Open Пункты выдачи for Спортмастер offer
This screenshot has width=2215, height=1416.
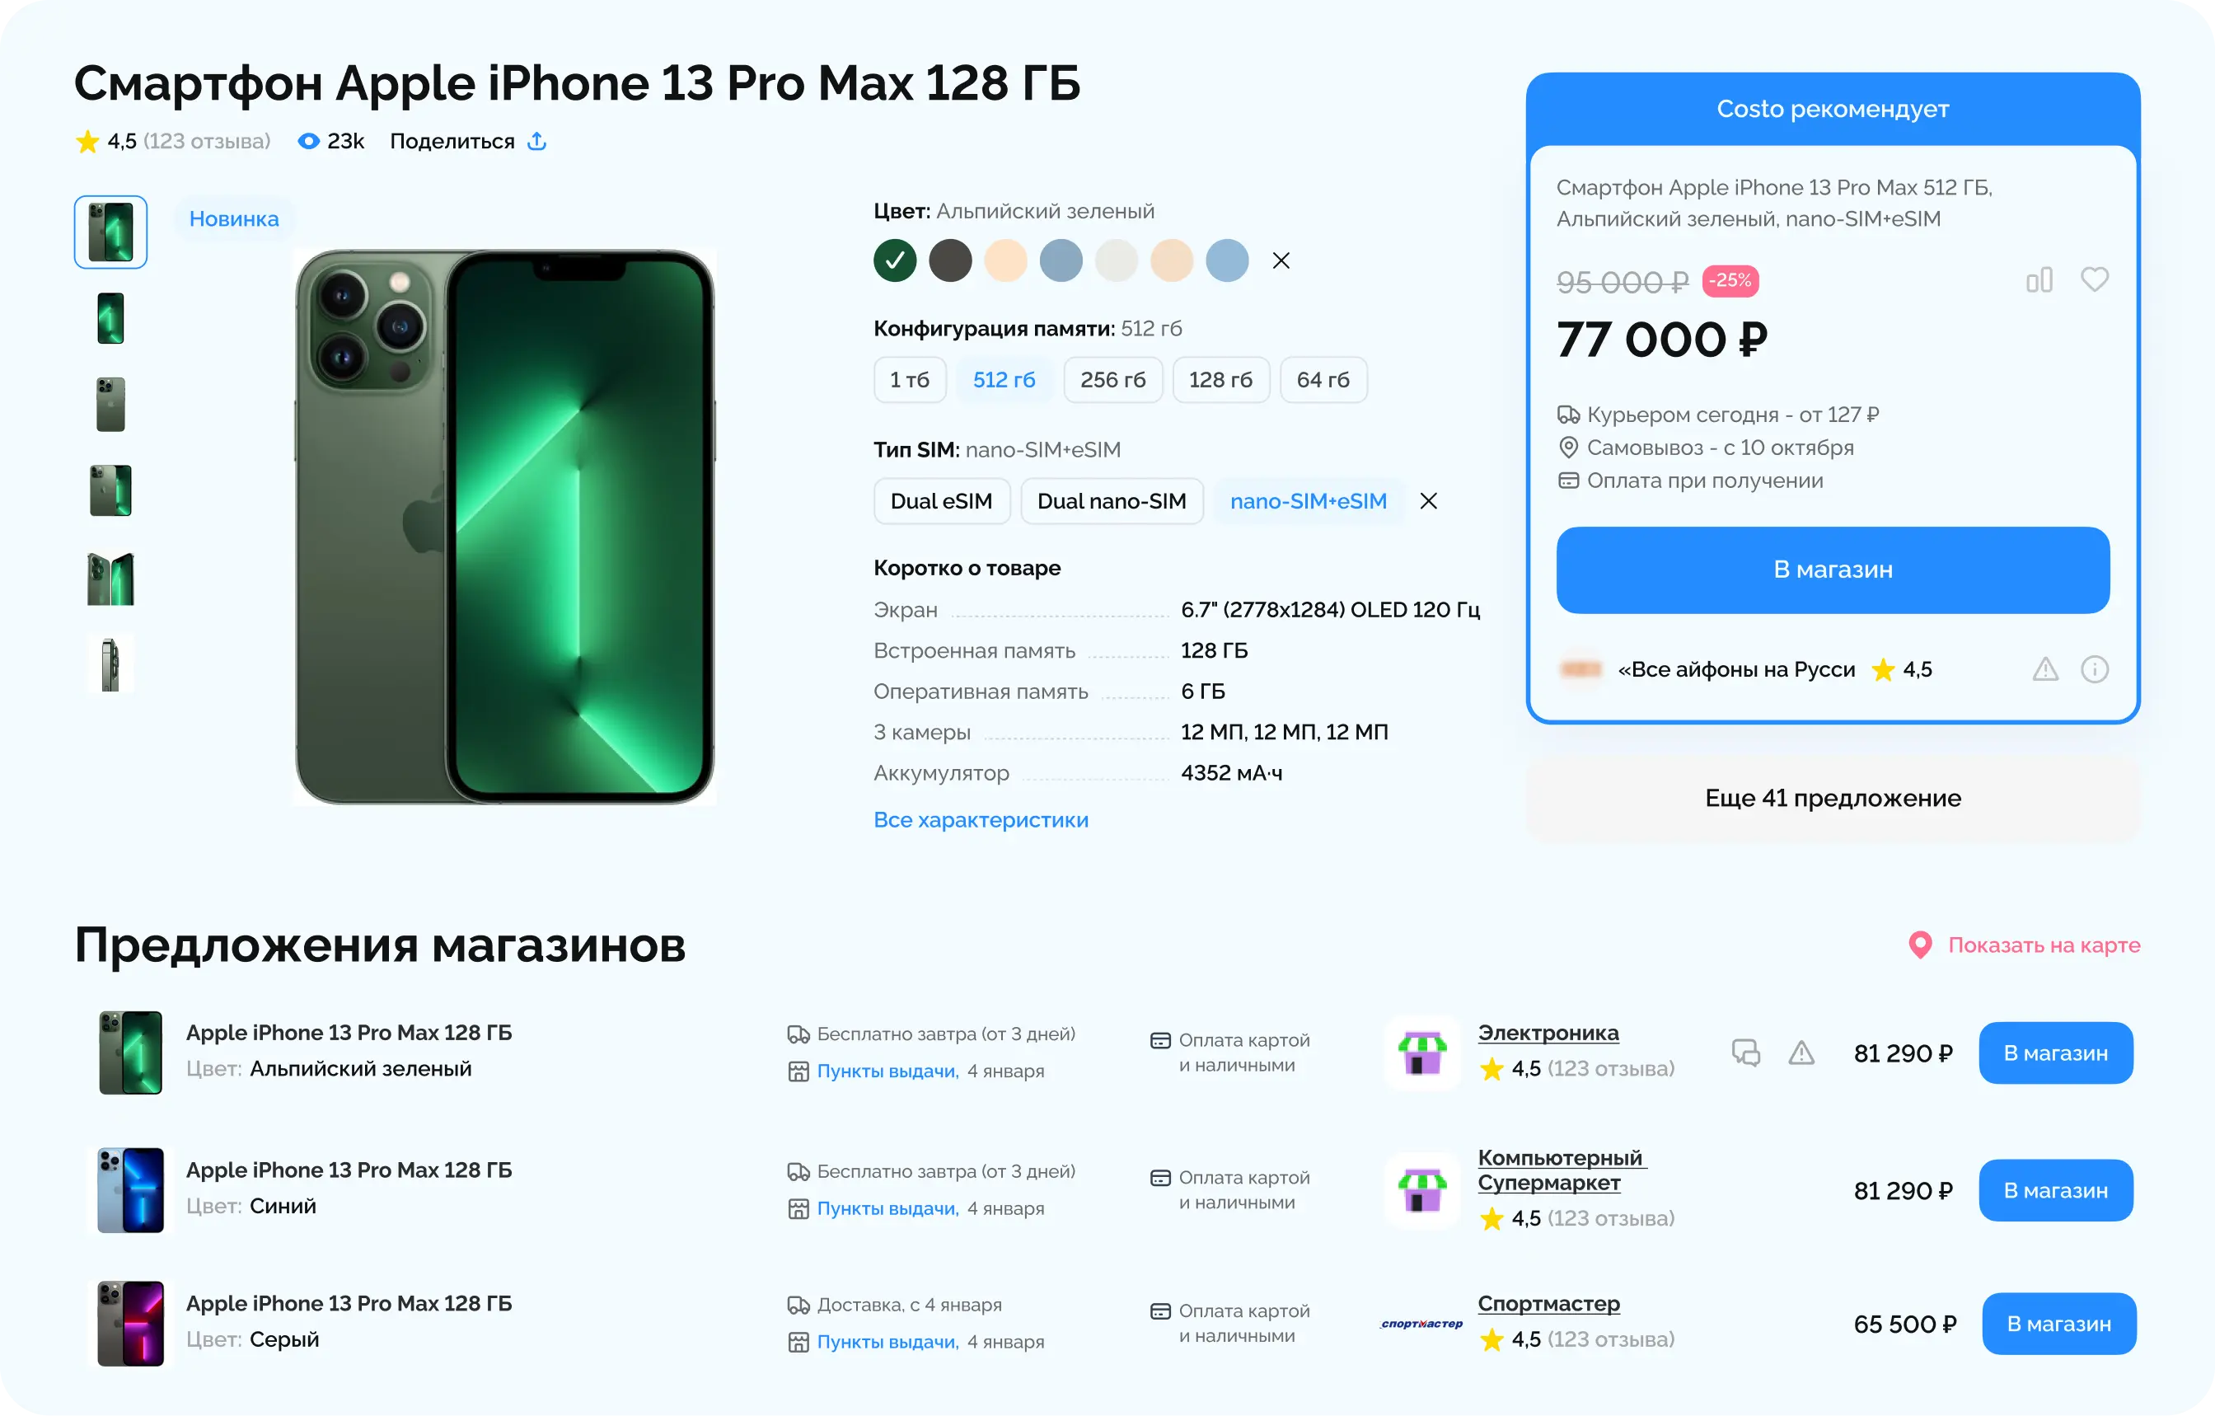(887, 1342)
